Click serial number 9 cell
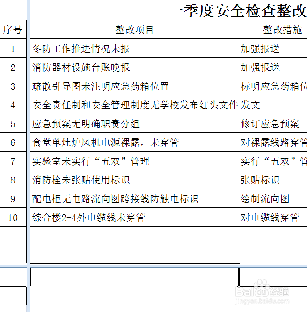 click(x=13, y=198)
